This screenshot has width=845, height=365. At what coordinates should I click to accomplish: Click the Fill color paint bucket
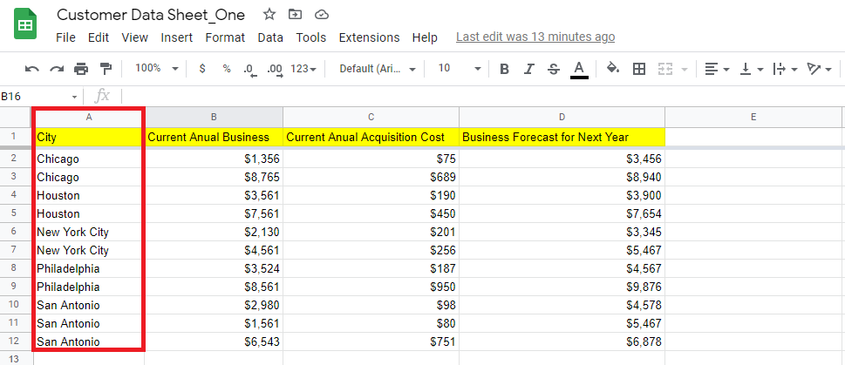tap(612, 69)
